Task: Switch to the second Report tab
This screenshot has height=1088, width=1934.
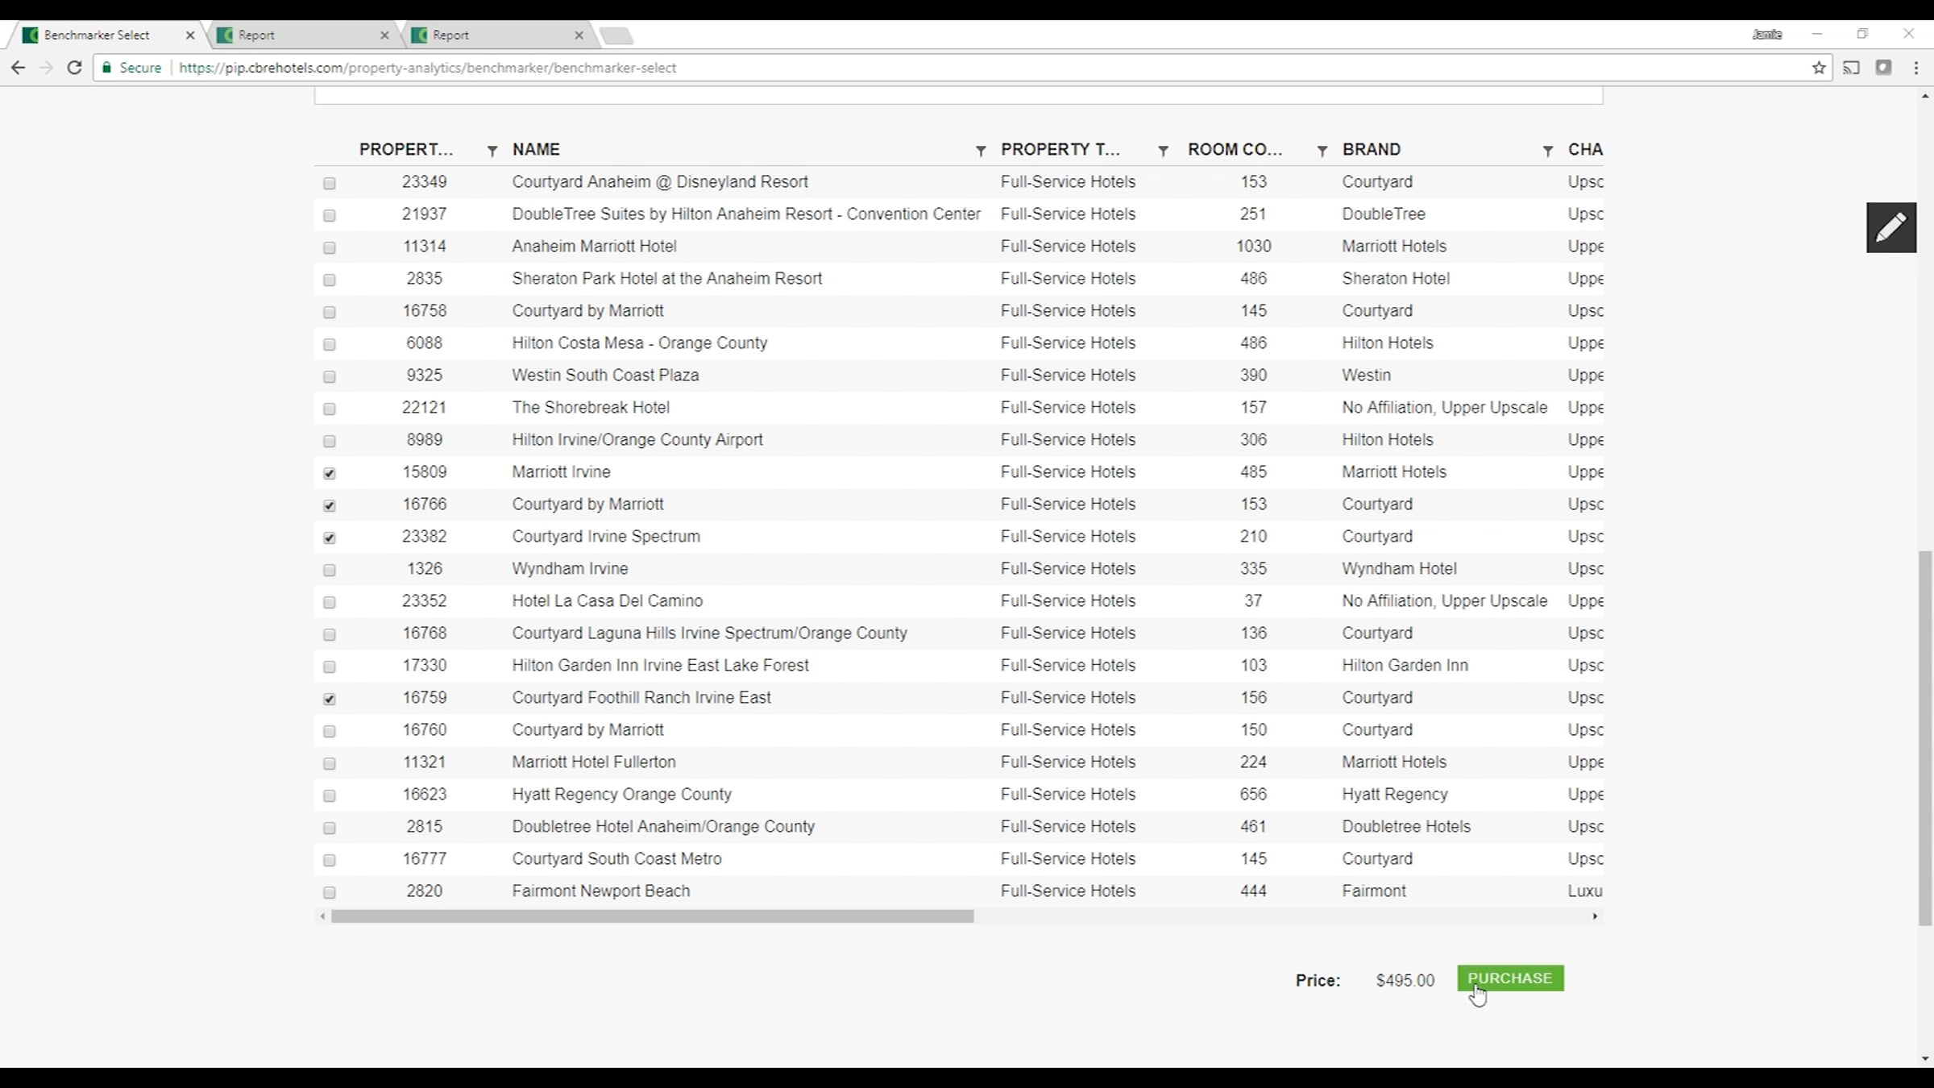Action: click(492, 35)
